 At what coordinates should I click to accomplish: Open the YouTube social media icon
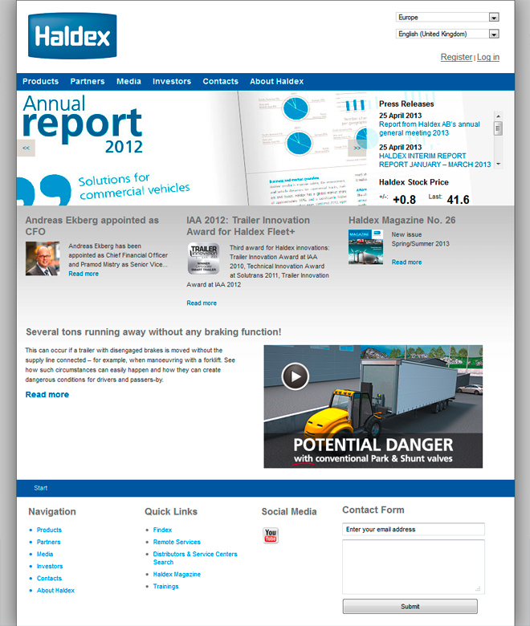coord(271,535)
